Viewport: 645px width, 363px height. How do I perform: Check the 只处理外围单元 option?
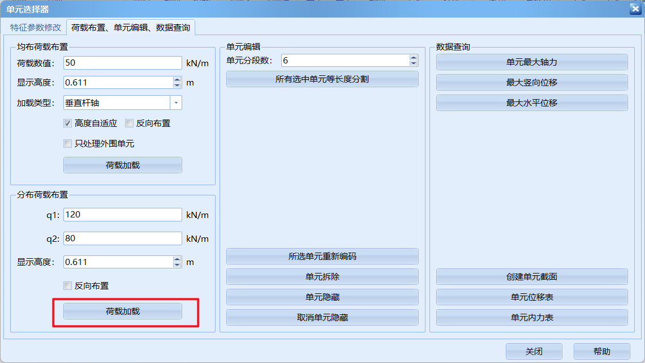click(68, 144)
